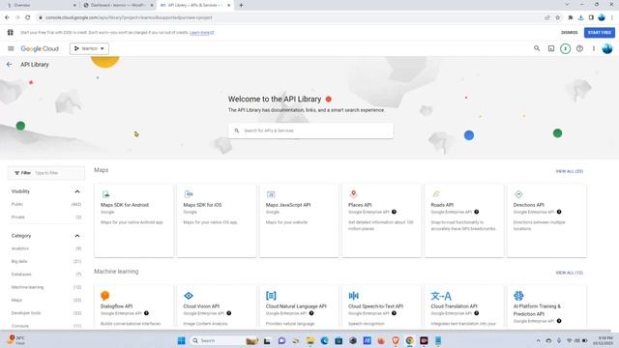This screenshot has height=348, width=619.
Task: Open Chrome three-dot menu
Action: (x=612, y=17)
